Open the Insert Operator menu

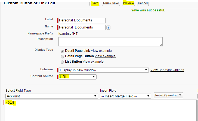click(x=168, y=95)
